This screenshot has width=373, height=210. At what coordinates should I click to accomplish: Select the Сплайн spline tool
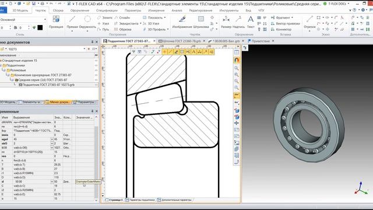click(x=122, y=17)
